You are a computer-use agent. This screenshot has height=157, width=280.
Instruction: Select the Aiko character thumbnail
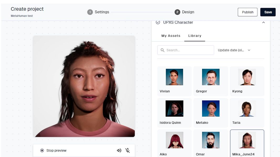tap(175, 140)
